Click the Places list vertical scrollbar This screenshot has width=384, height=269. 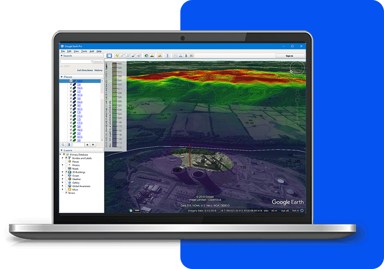(x=102, y=110)
